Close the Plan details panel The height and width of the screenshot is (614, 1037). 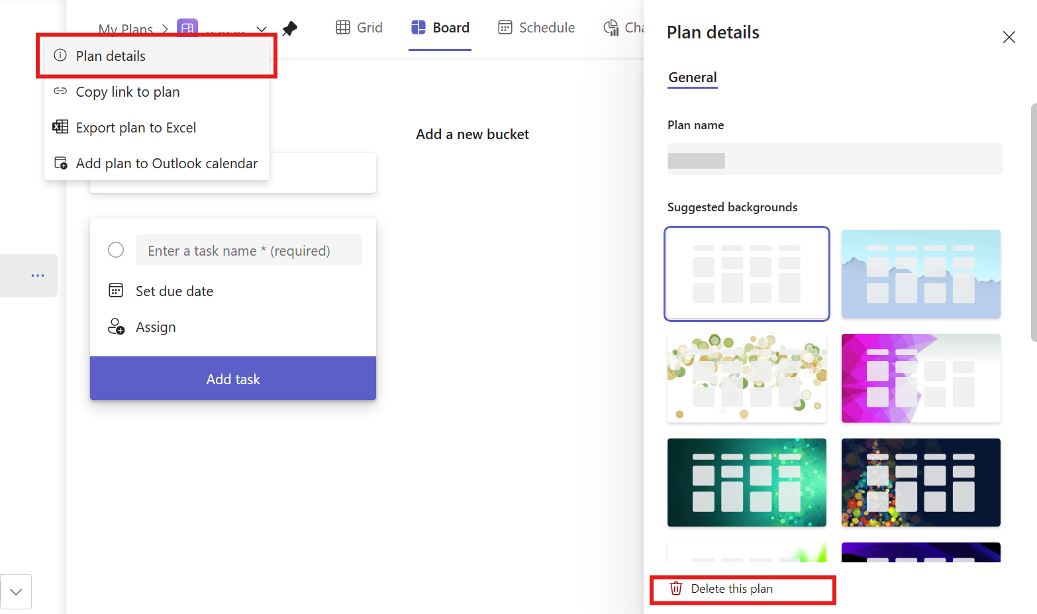tap(1009, 37)
